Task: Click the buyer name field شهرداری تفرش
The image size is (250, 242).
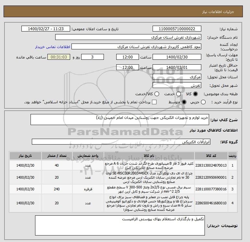Action: click(x=128, y=37)
